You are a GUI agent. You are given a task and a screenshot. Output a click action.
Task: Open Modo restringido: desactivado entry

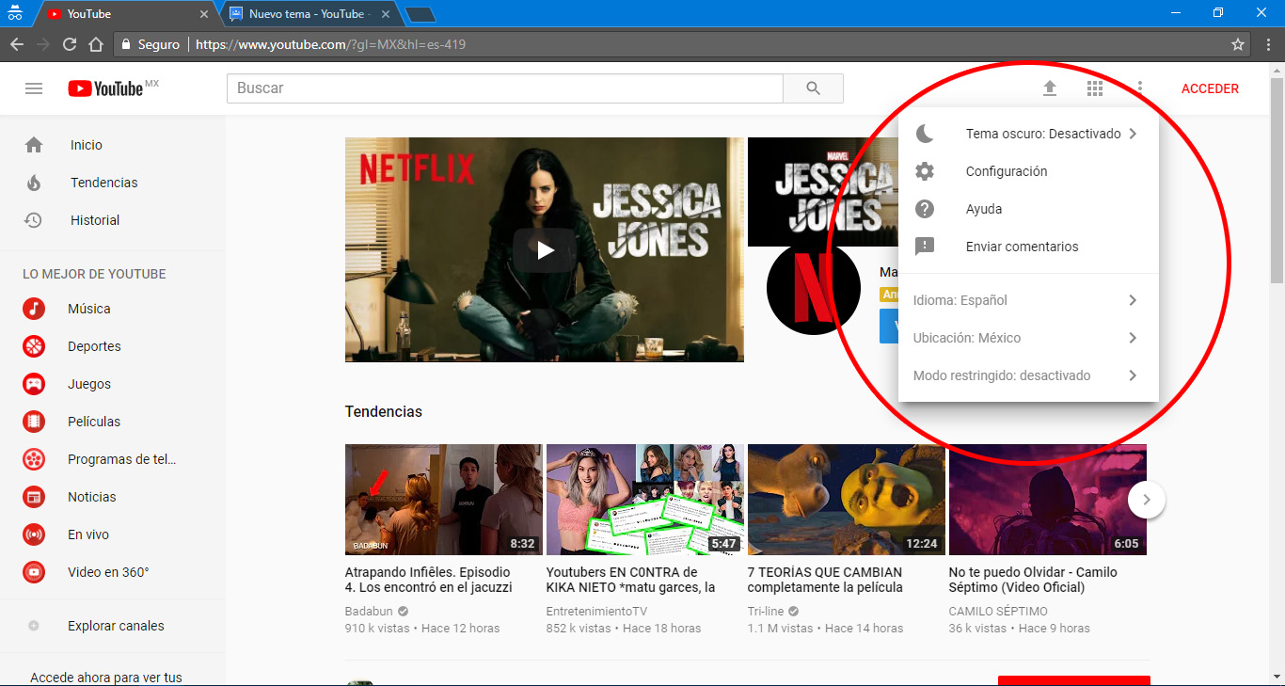1028,375
